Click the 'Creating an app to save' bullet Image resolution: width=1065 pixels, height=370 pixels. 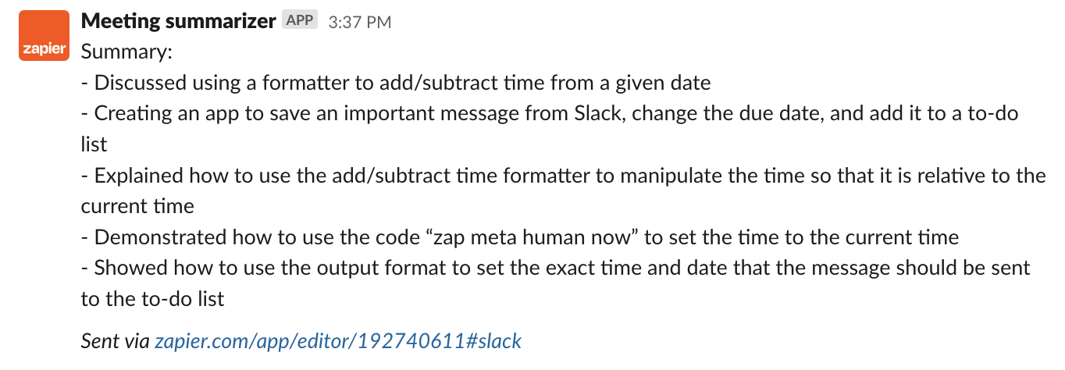click(x=550, y=129)
